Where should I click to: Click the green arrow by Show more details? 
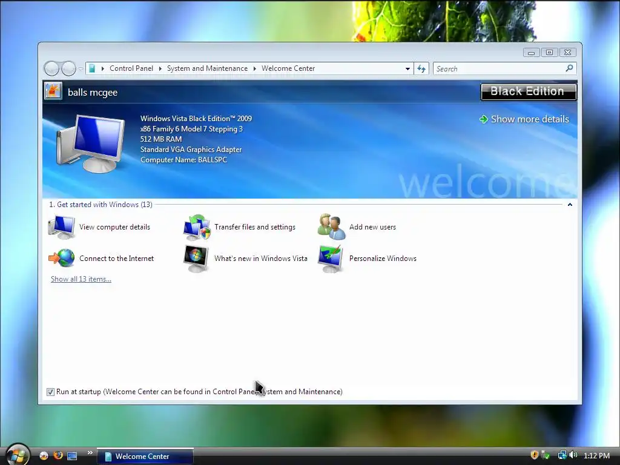tap(484, 119)
